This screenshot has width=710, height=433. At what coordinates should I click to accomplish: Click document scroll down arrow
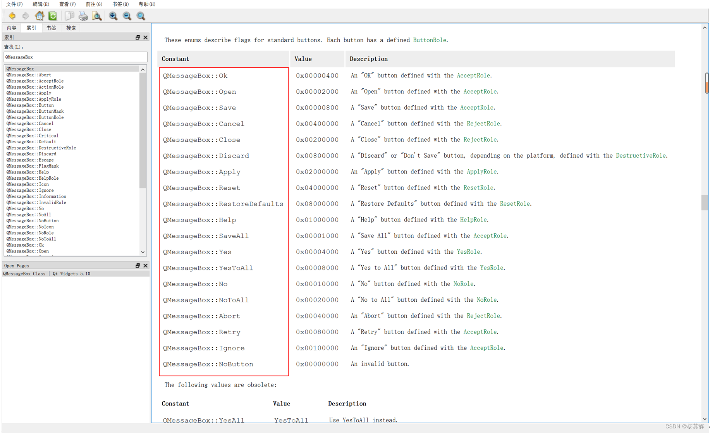705,419
